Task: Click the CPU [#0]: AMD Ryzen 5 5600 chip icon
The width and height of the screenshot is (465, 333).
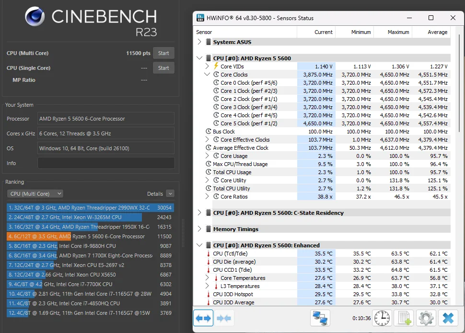Action: tap(209, 58)
